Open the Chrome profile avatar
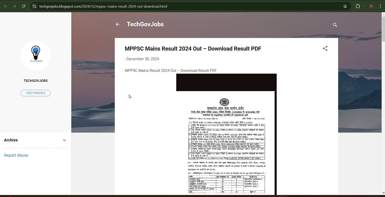The width and height of the screenshot is (385, 197). [x=371, y=6]
